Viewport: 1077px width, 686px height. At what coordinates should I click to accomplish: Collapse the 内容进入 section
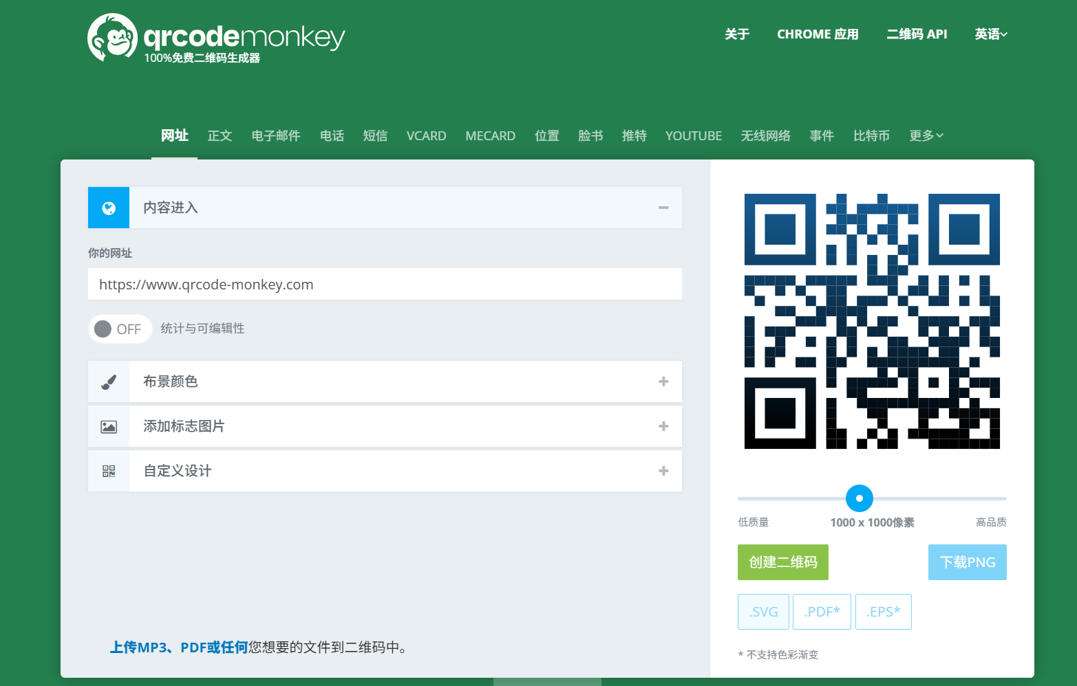pos(663,207)
